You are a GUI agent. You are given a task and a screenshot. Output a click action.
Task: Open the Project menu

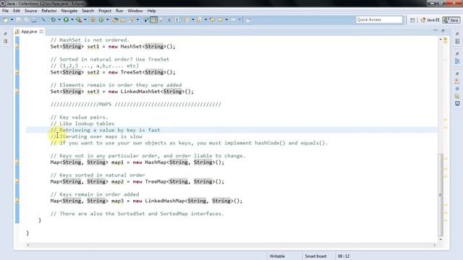(x=105, y=11)
